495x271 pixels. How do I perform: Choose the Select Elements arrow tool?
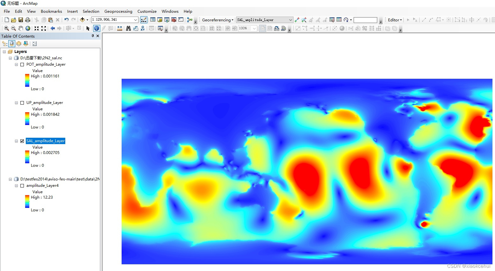click(x=88, y=28)
